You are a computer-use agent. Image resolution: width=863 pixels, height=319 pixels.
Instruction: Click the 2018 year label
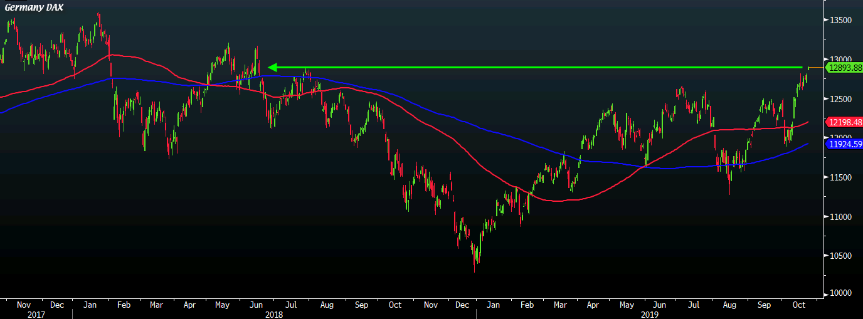point(273,314)
